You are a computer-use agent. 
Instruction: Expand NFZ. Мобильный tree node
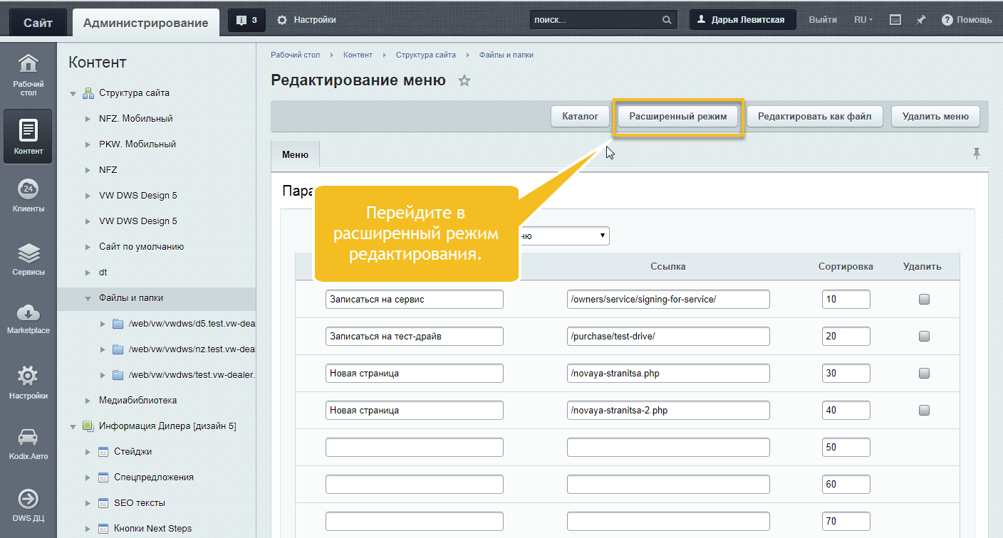coord(88,119)
